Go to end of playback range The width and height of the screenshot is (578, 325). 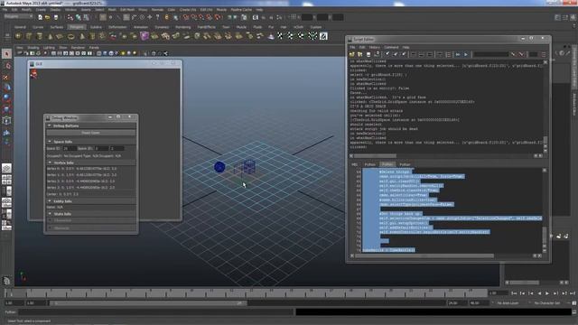click(x=572, y=293)
